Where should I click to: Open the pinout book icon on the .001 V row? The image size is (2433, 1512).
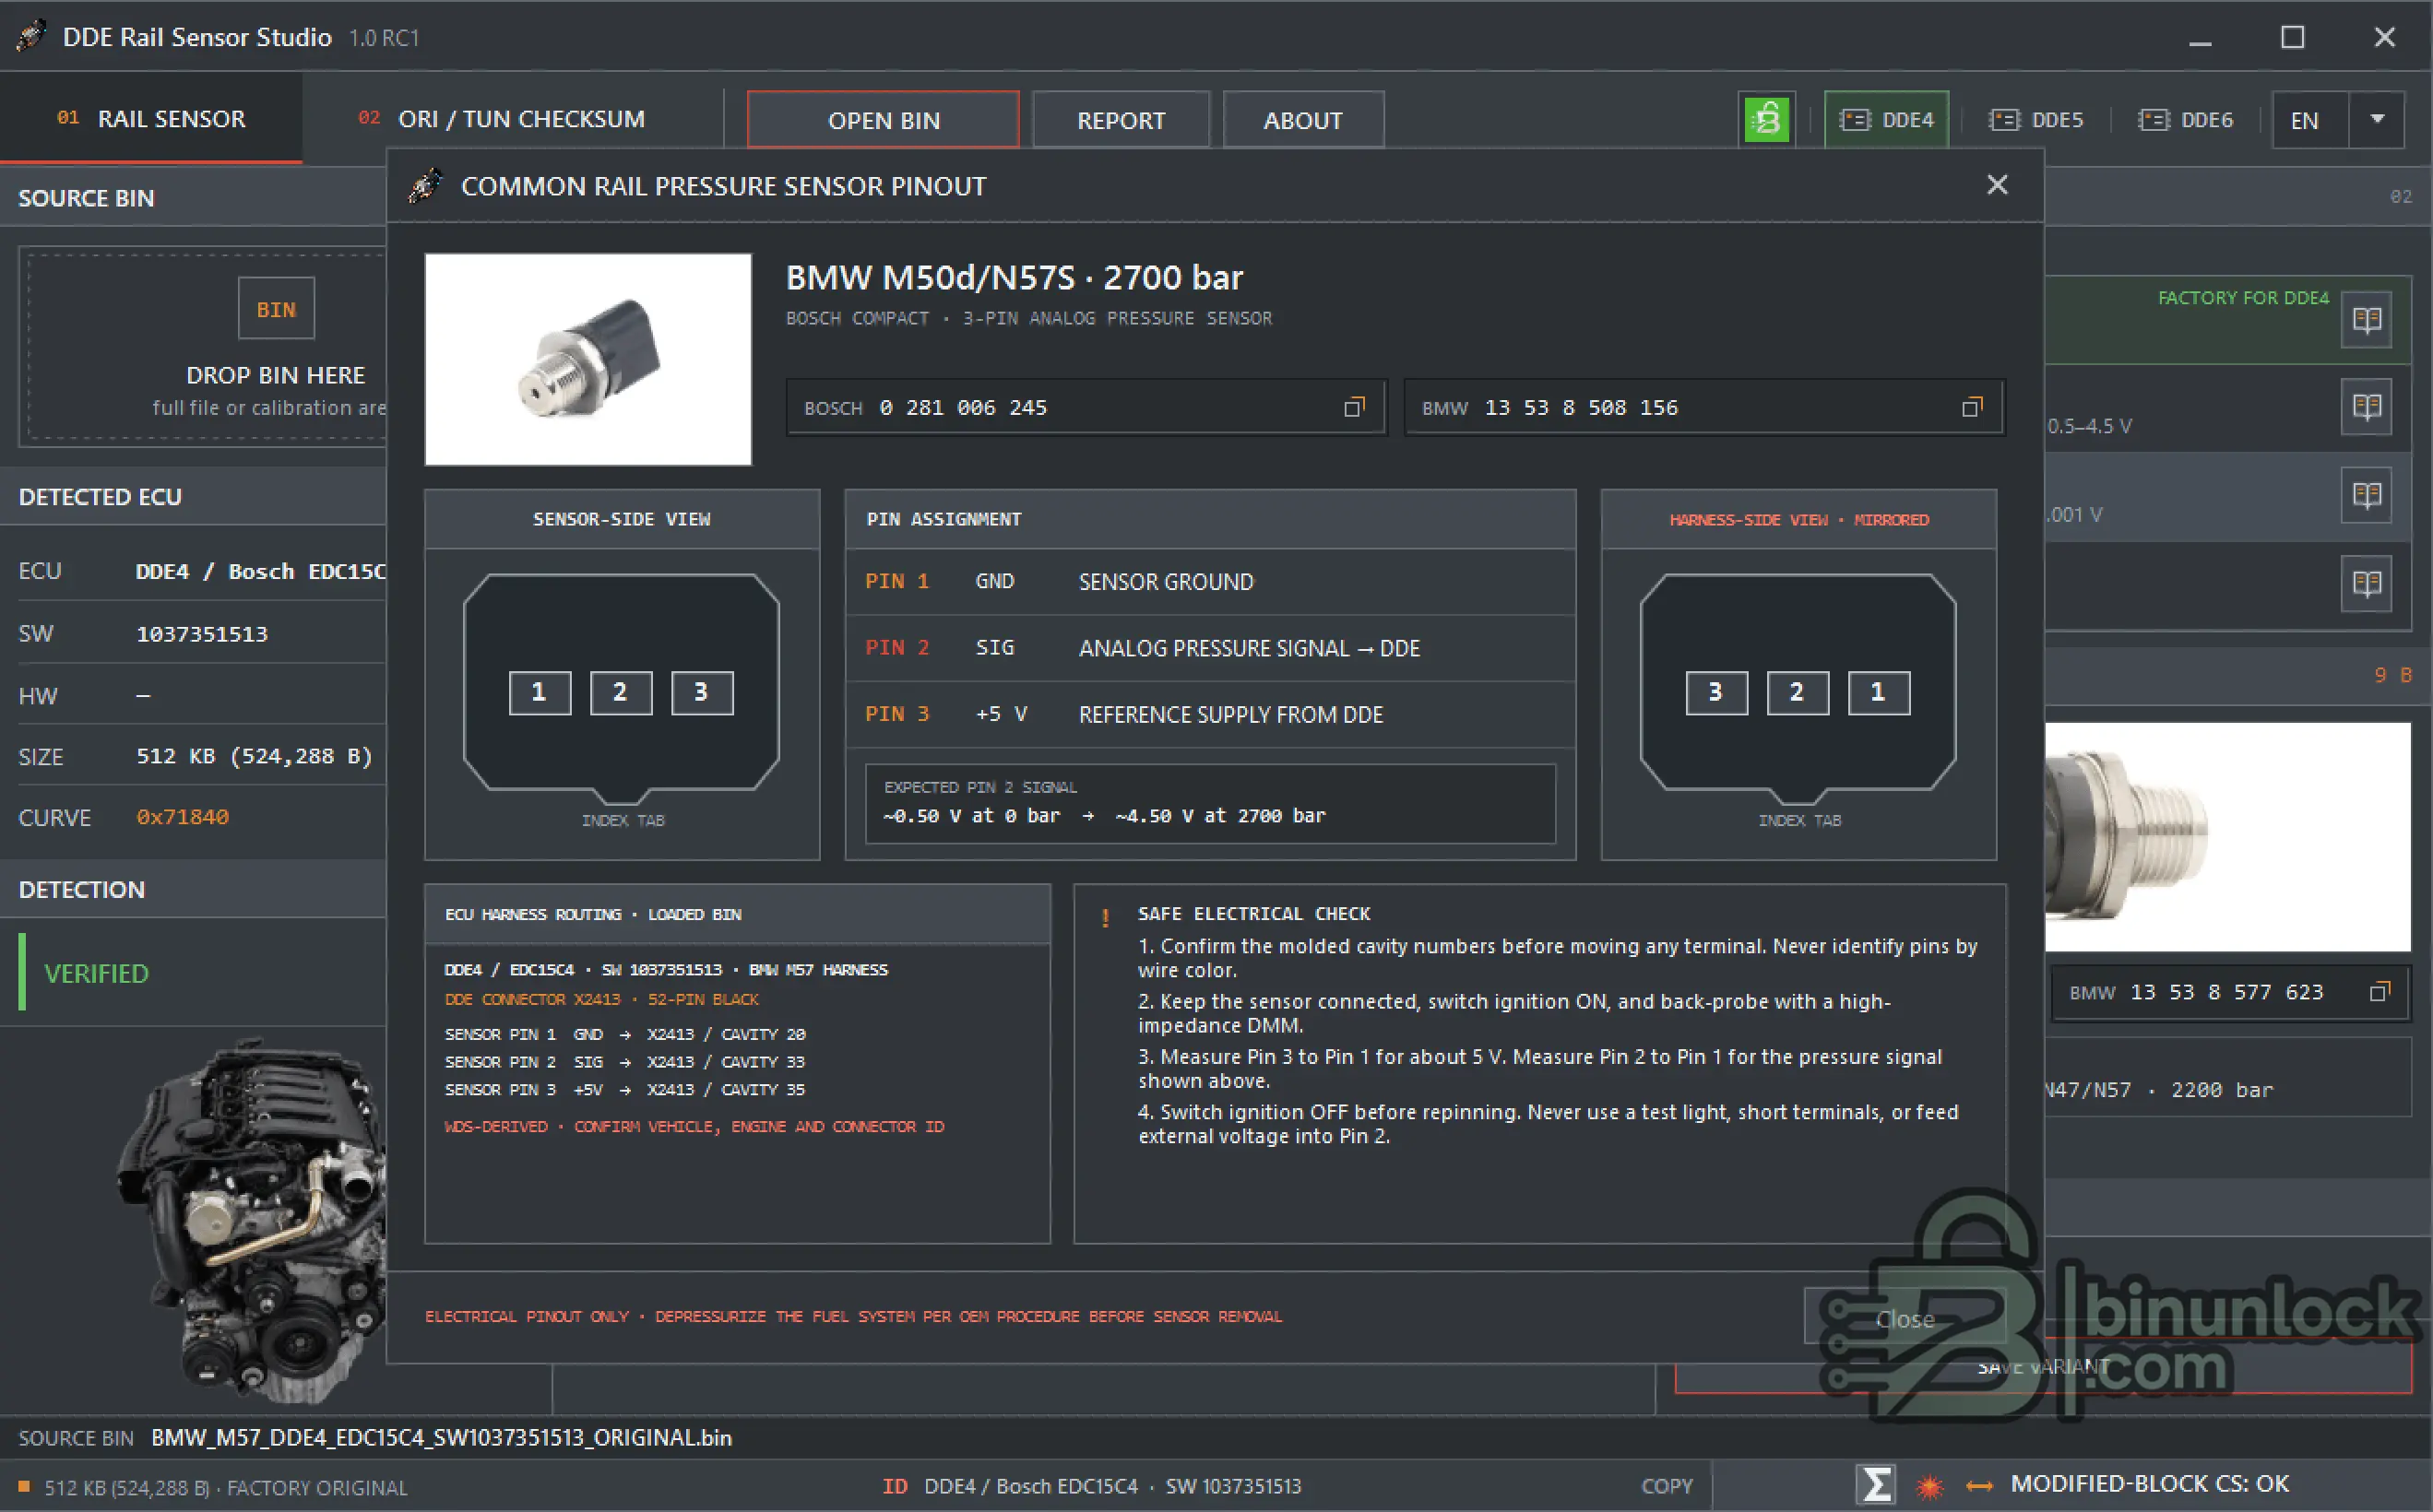click(x=2367, y=495)
